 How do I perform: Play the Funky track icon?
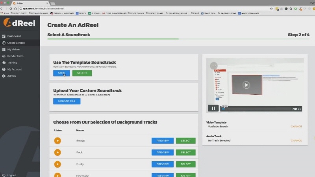pos(57,164)
